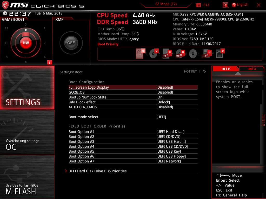
Task: Toggle the Game Boost HW knob
Action: coord(26,43)
